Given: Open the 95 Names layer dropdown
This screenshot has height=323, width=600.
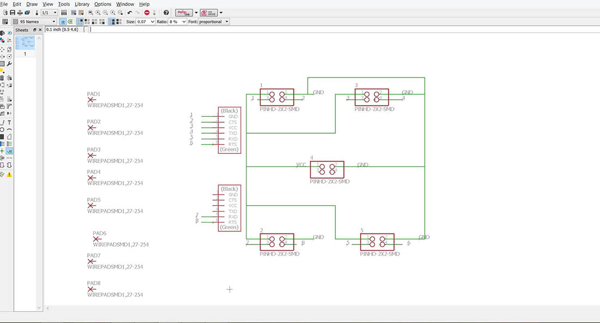Looking at the screenshot, I should 34,22.
